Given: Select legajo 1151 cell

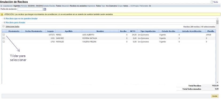Looking at the screenshot, I should [x=53, y=38].
